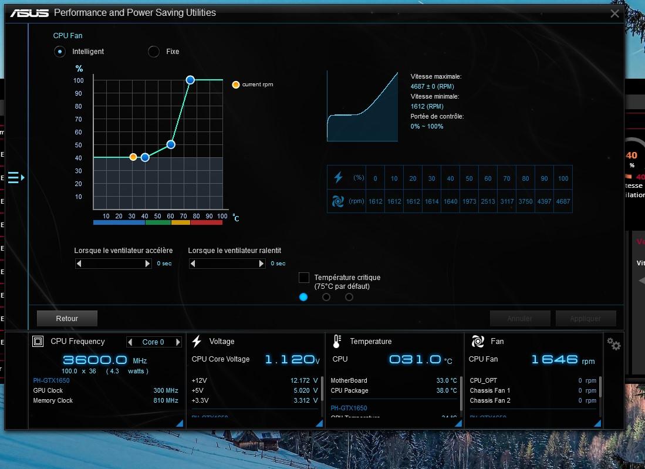The width and height of the screenshot is (645, 469).
Task: Click the Memory Clock 810 MHz row
Action: click(x=106, y=400)
